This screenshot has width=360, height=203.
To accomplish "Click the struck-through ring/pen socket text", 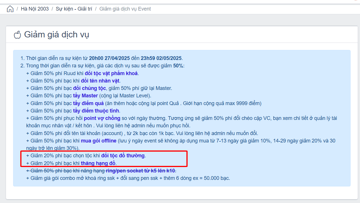I will point(140,171).
